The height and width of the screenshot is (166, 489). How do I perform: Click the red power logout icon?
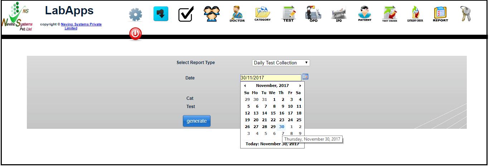click(x=135, y=34)
